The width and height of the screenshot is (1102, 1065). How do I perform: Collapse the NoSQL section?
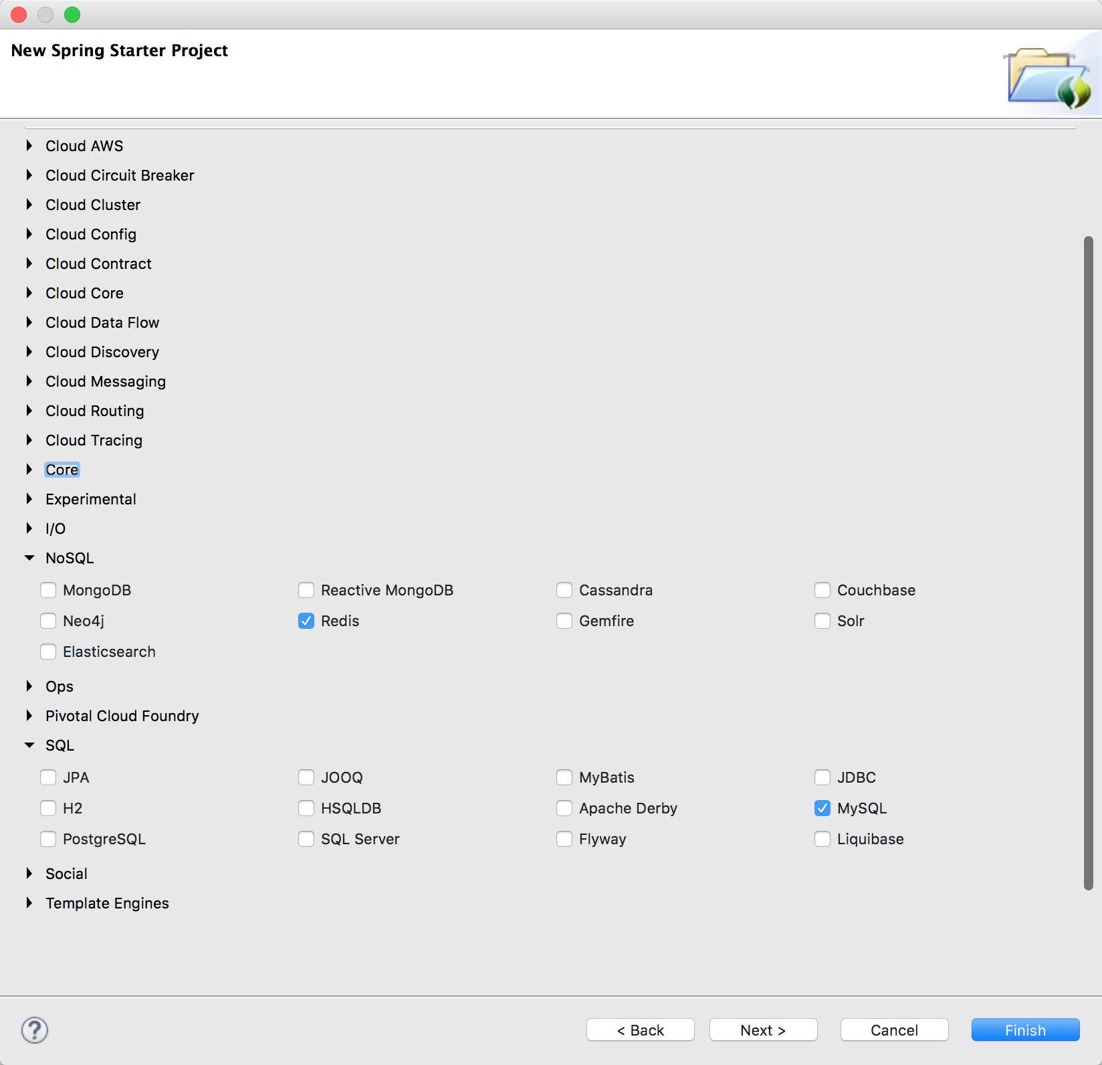[x=29, y=557]
